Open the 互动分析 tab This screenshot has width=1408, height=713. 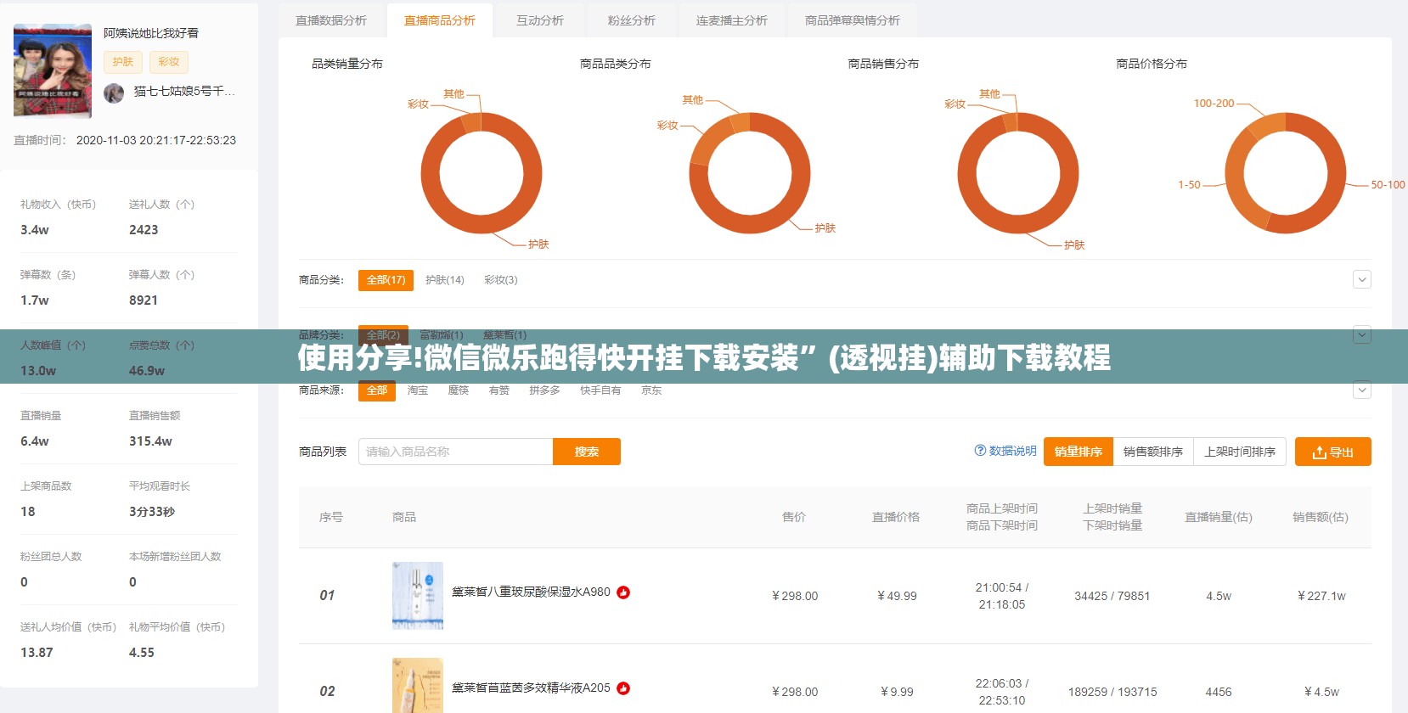click(x=540, y=20)
